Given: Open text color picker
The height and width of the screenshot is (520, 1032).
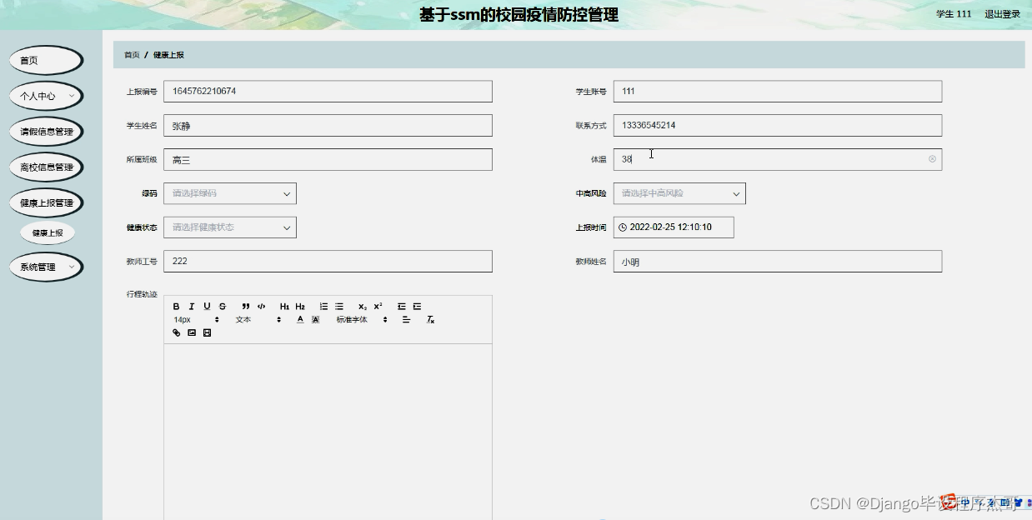Looking at the screenshot, I should 300,320.
